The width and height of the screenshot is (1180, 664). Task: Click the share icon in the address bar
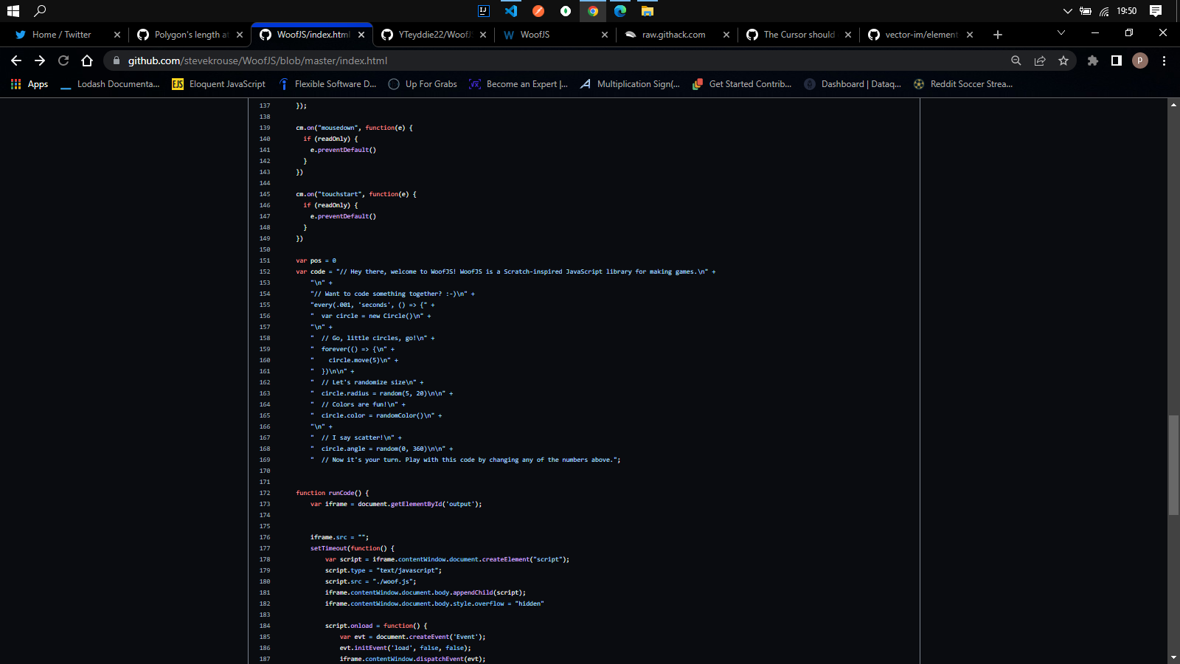tap(1040, 60)
